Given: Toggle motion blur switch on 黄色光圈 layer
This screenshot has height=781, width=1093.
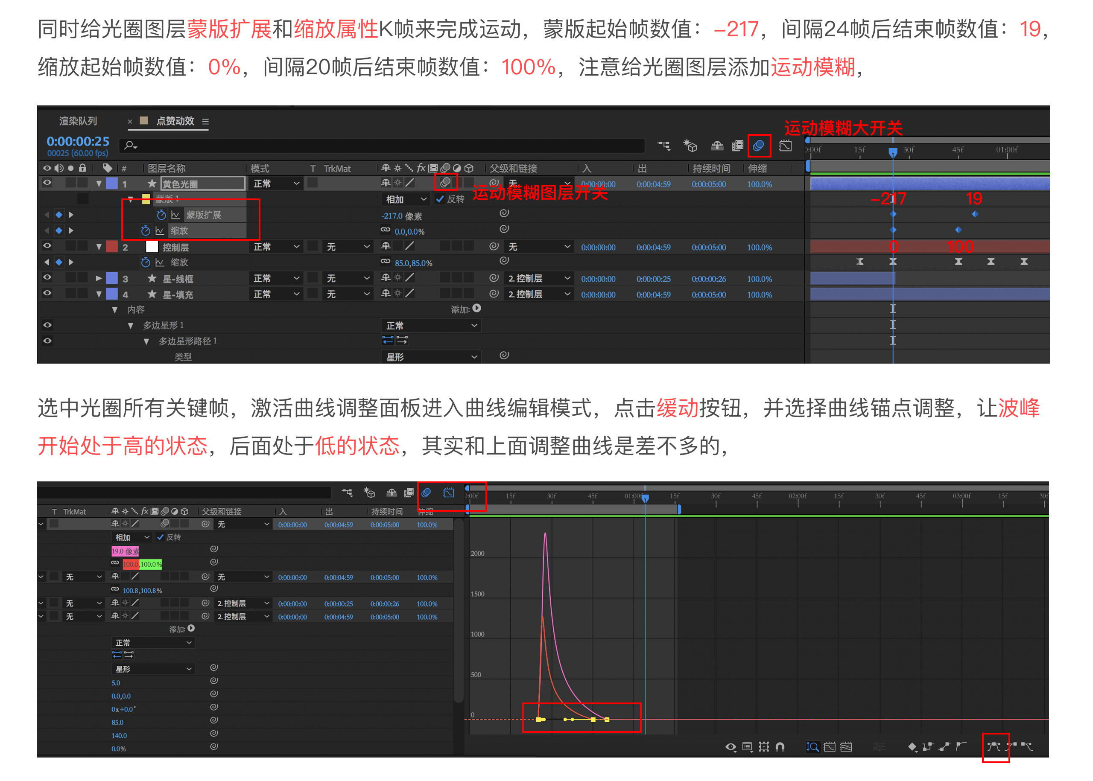Looking at the screenshot, I should [445, 183].
